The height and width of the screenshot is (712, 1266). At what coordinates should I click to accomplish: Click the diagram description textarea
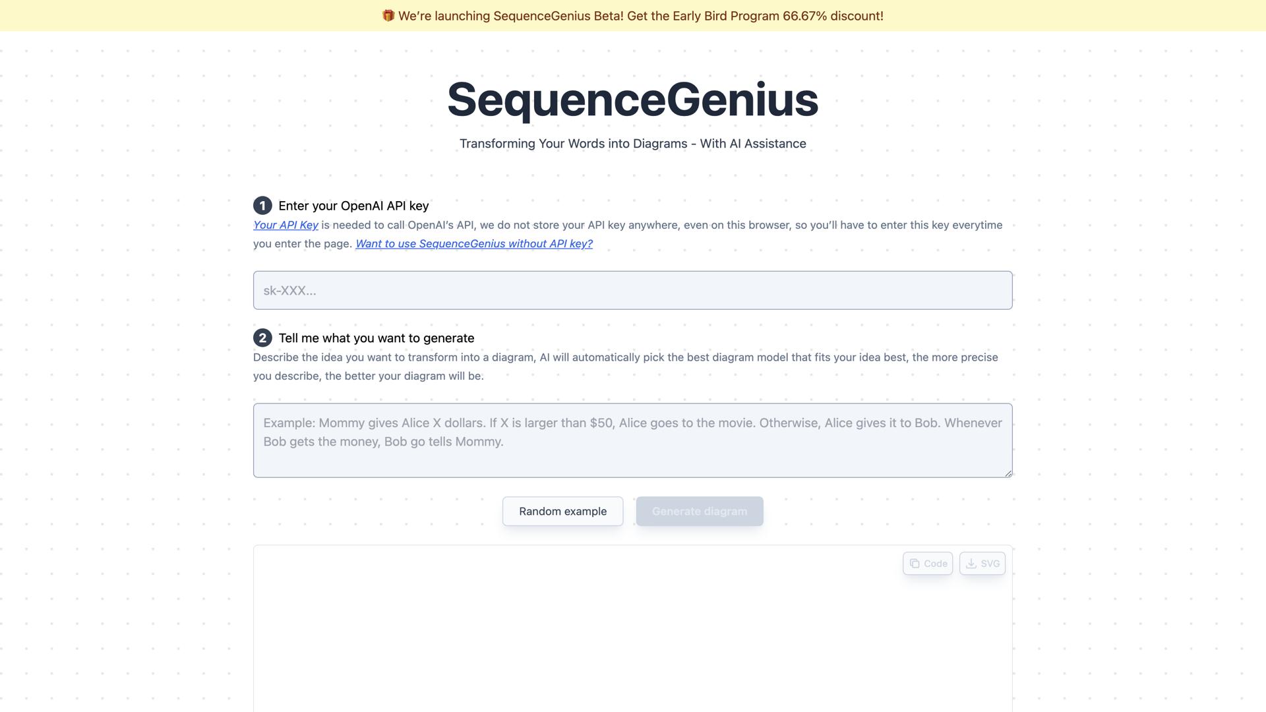point(632,440)
